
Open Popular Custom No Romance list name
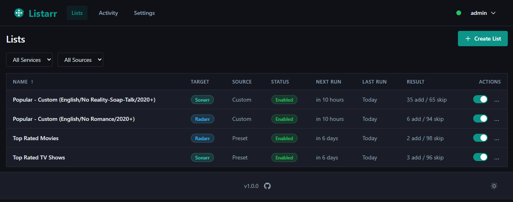click(74, 119)
